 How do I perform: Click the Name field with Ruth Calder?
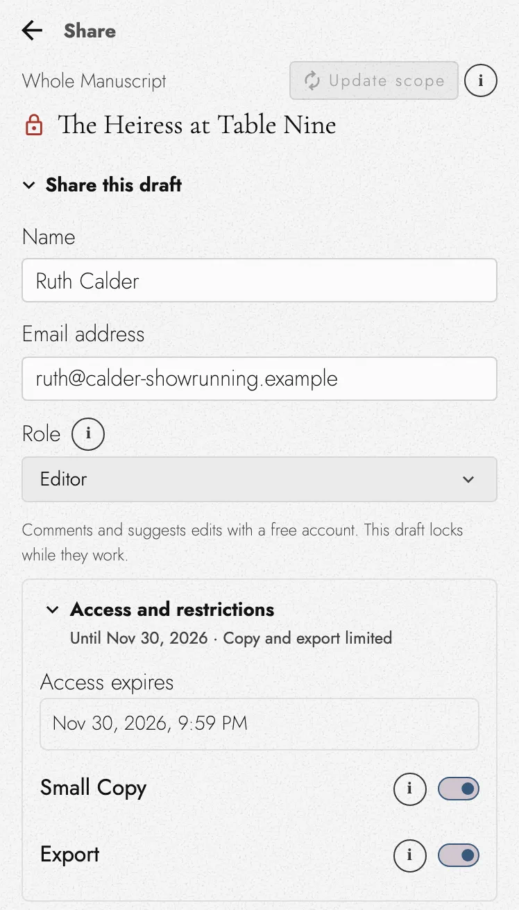(259, 281)
